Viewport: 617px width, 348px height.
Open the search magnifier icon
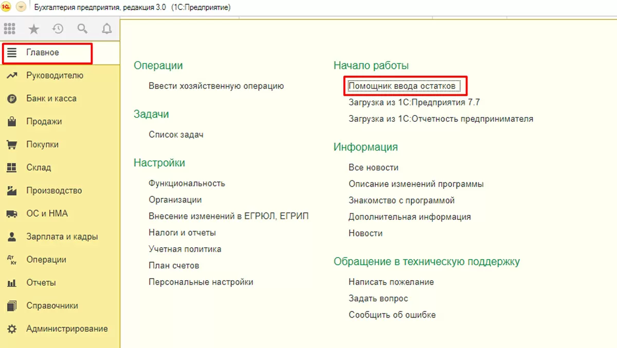click(82, 29)
